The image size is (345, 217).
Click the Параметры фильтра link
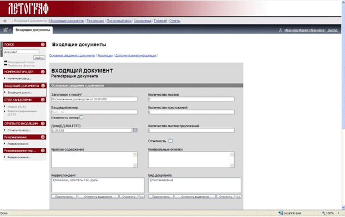point(21,65)
